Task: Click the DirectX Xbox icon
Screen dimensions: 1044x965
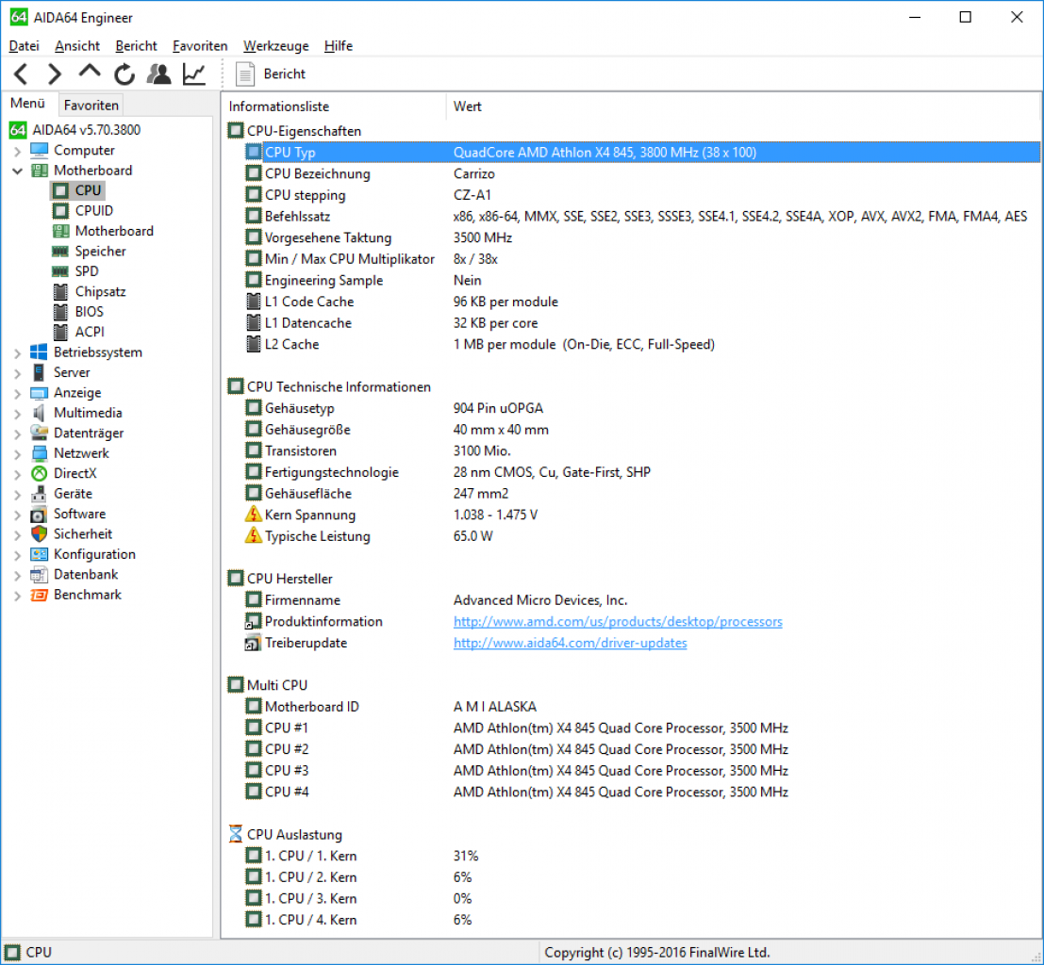Action: click(39, 473)
